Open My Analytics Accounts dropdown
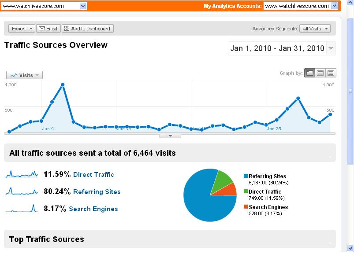 301,6
